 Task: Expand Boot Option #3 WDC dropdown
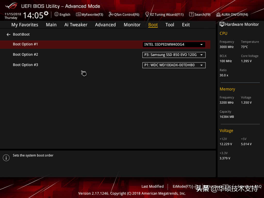[x=174, y=65]
